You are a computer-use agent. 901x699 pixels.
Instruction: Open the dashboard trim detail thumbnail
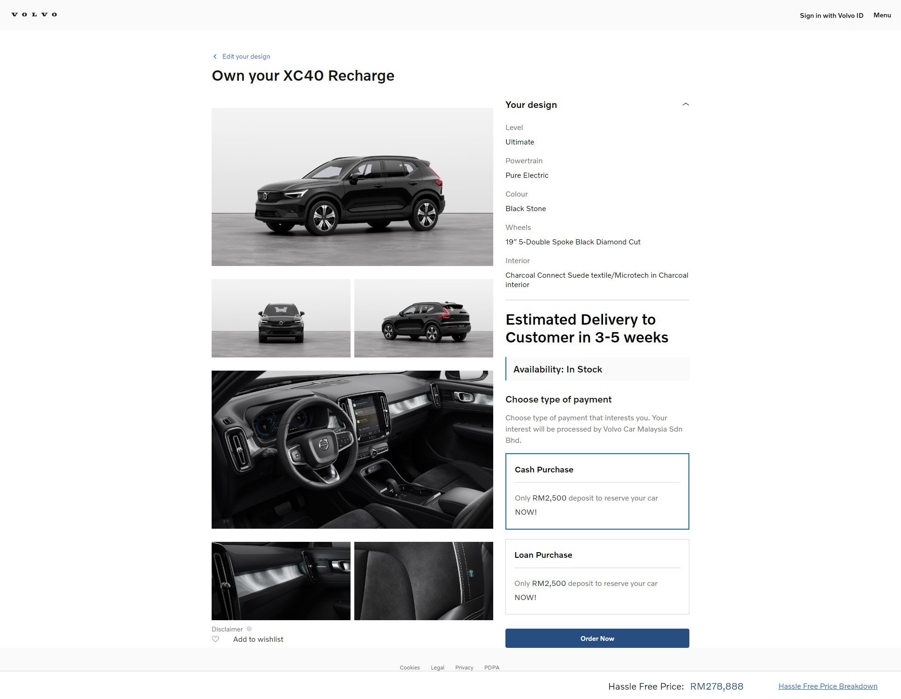pyautogui.click(x=281, y=581)
